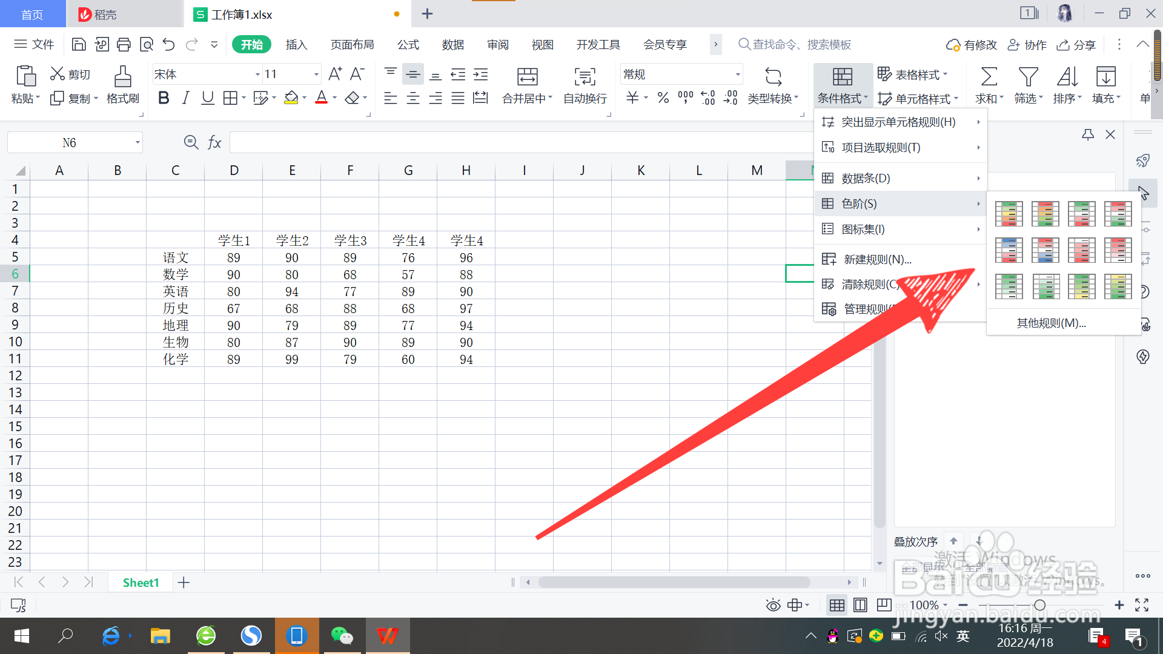
Task: Click the Insert Function fx icon
Action: (x=214, y=143)
